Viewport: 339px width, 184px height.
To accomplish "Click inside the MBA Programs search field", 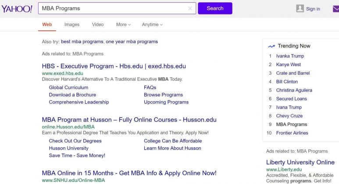I will click(x=117, y=8).
